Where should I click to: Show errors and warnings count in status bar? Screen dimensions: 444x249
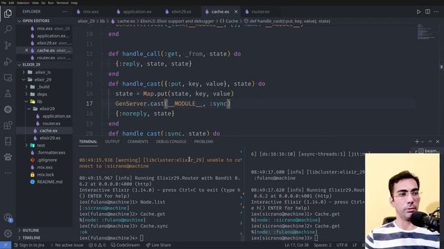(x=97, y=245)
